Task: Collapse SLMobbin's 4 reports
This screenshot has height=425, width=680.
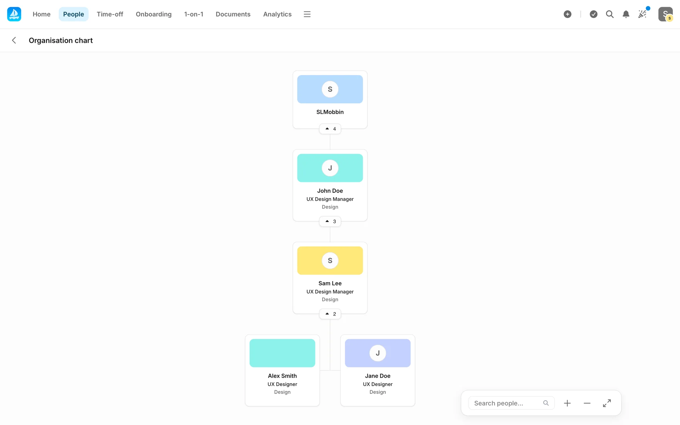Action: click(330, 129)
